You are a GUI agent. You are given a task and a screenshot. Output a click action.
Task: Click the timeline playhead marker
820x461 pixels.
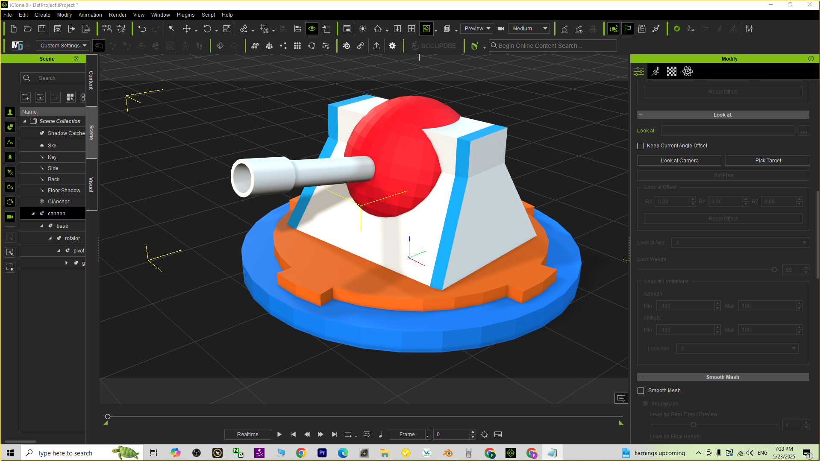point(108,417)
